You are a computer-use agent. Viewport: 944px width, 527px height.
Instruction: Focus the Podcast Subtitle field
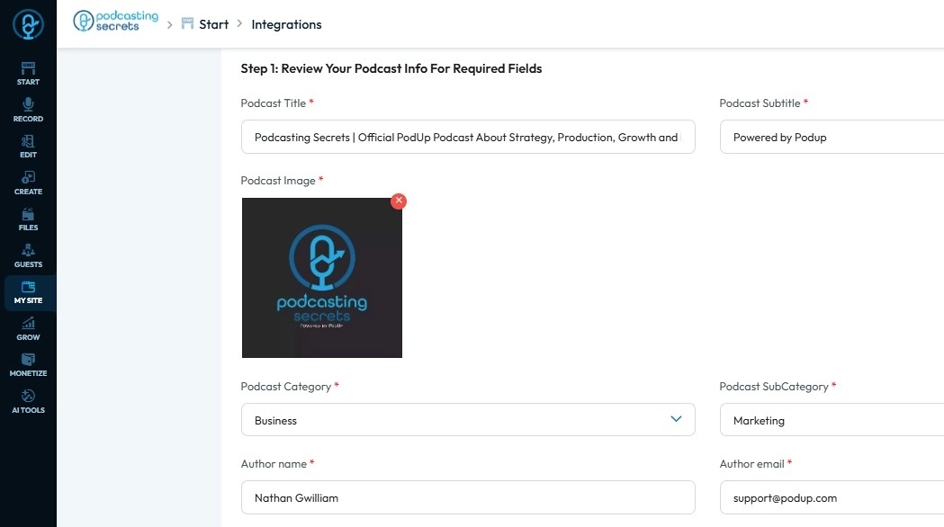point(832,138)
